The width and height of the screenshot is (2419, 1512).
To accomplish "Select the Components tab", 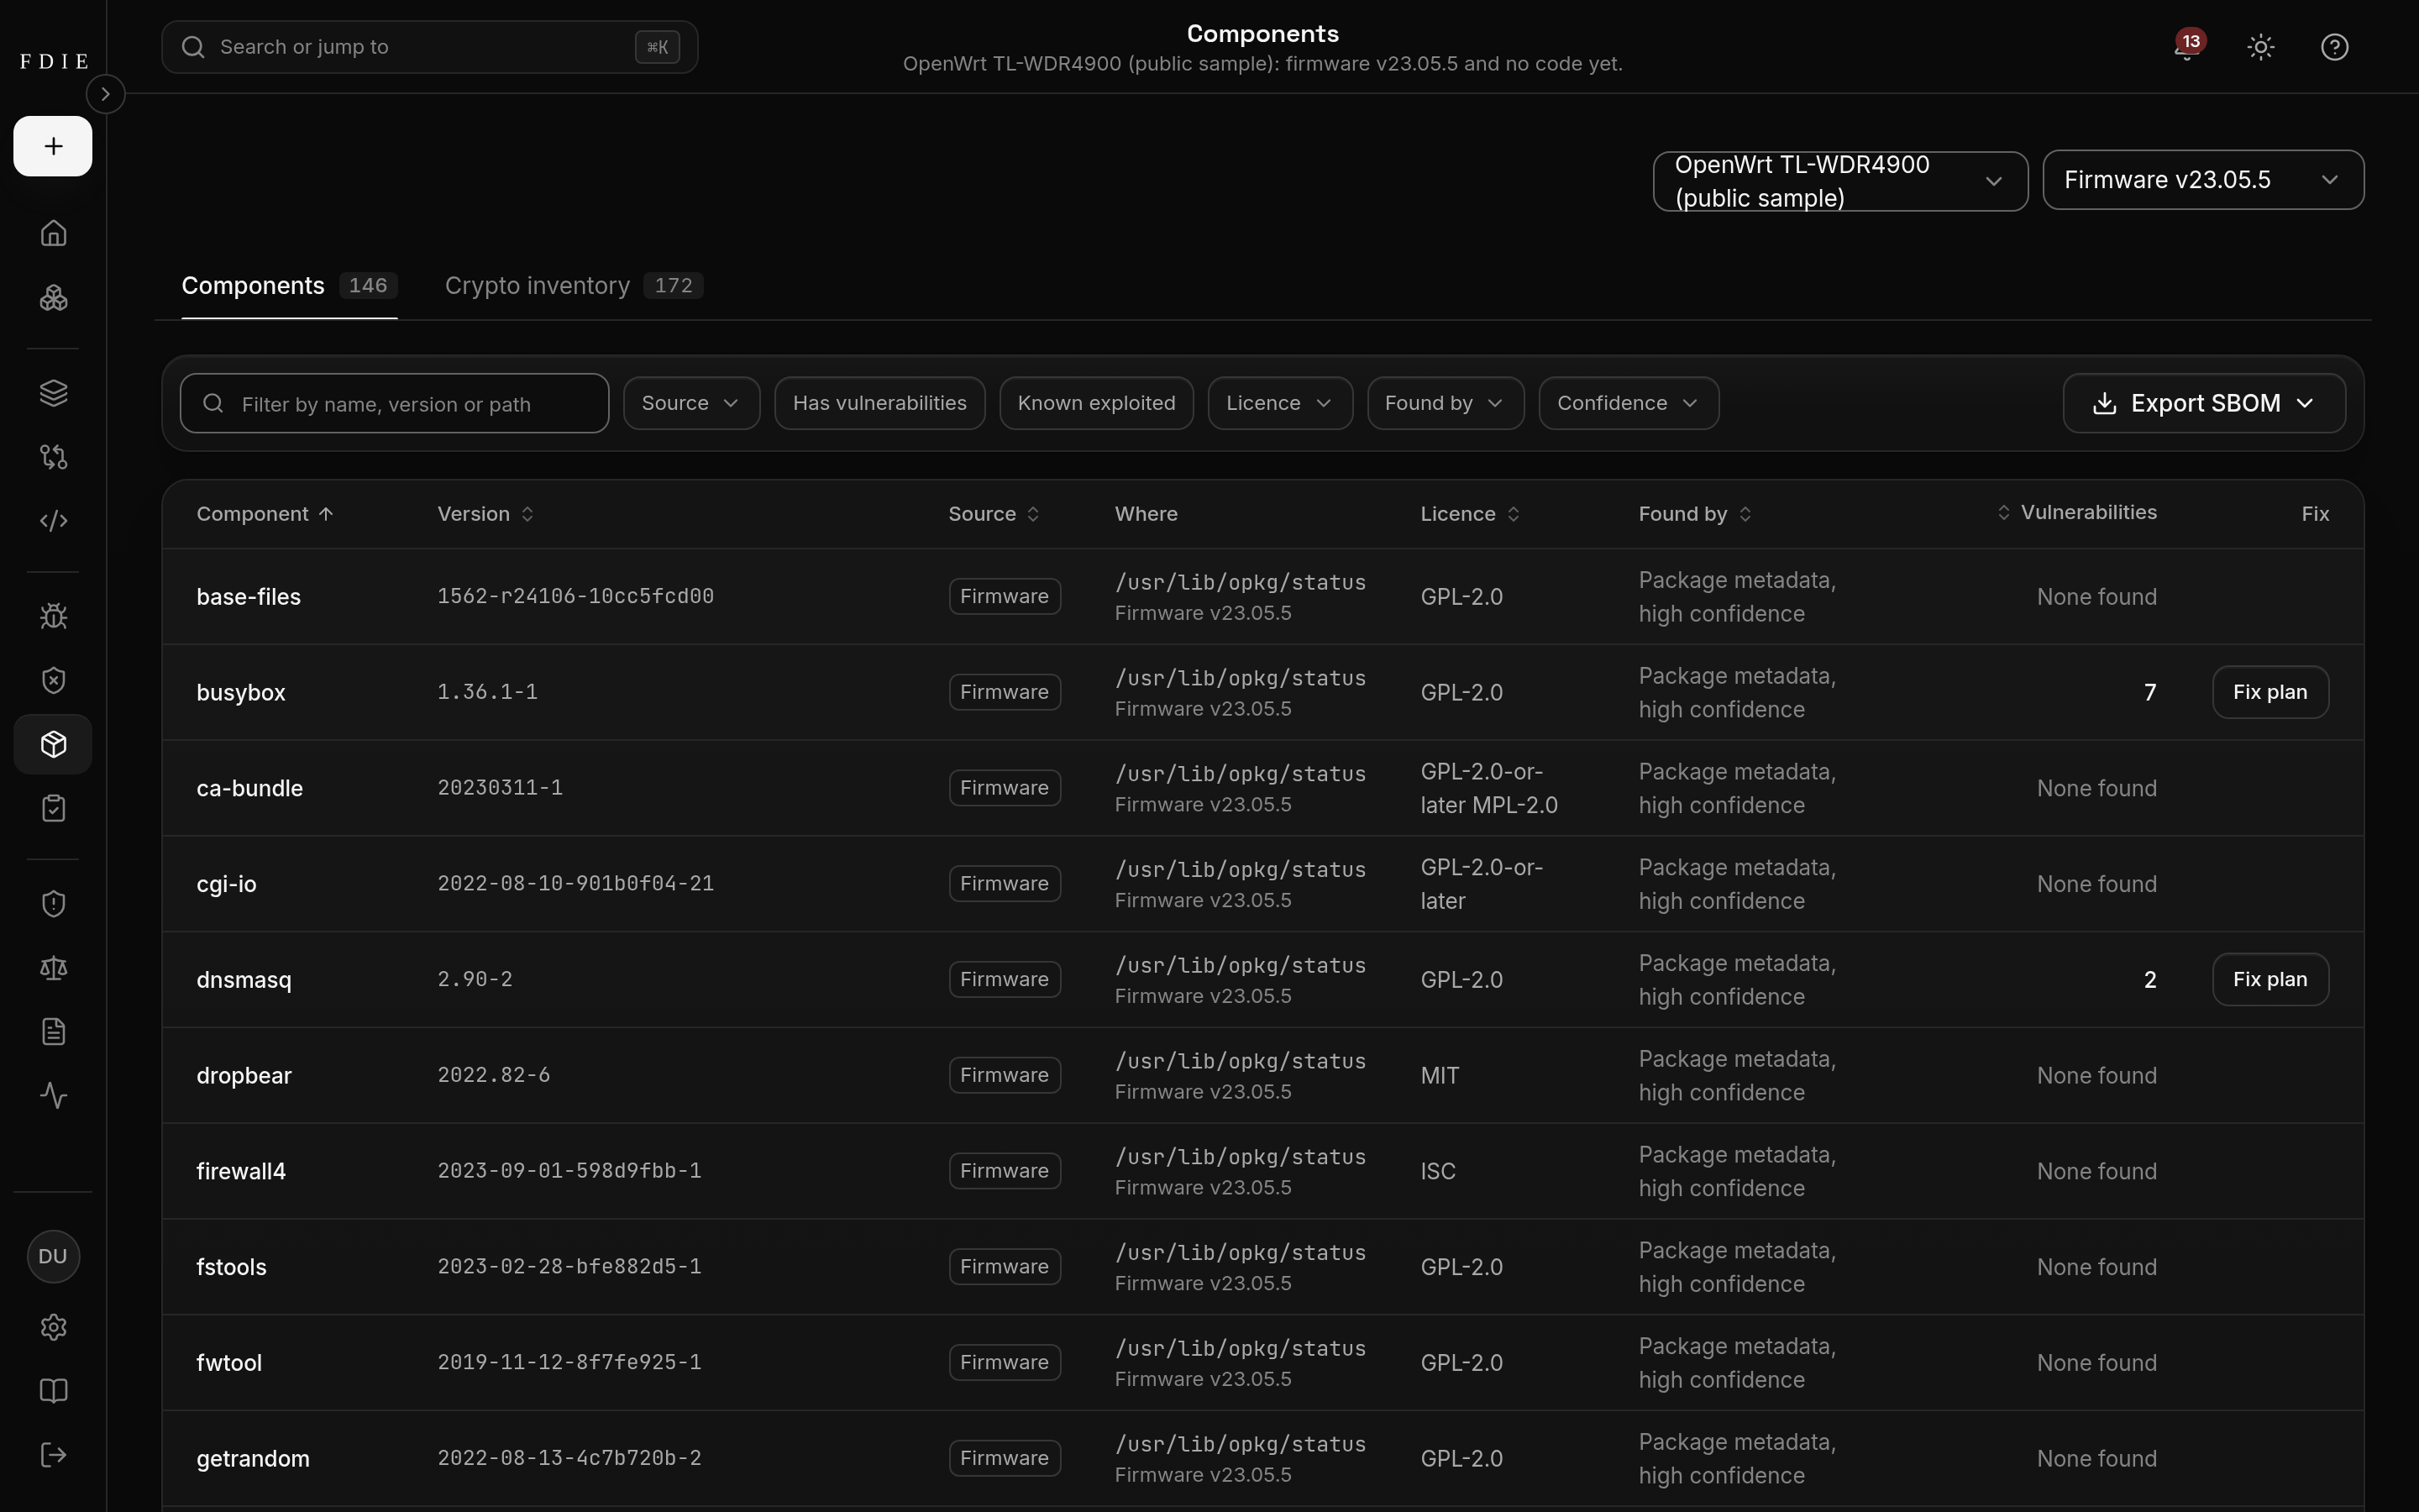I will click(289, 286).
